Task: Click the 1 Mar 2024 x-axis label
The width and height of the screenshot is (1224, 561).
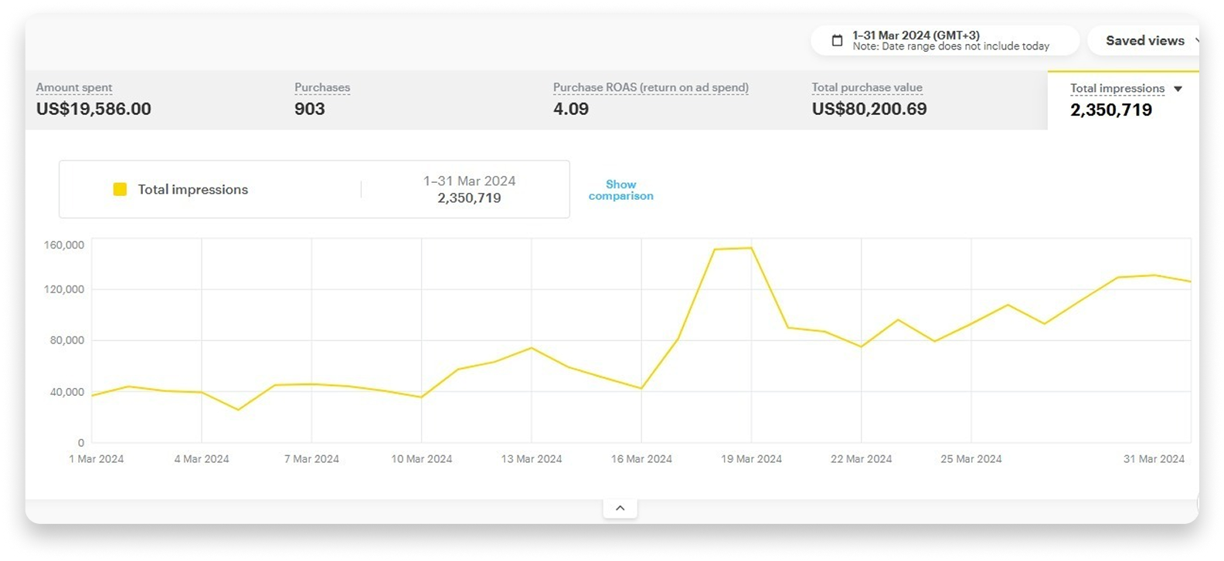Action: pos(97,459)
